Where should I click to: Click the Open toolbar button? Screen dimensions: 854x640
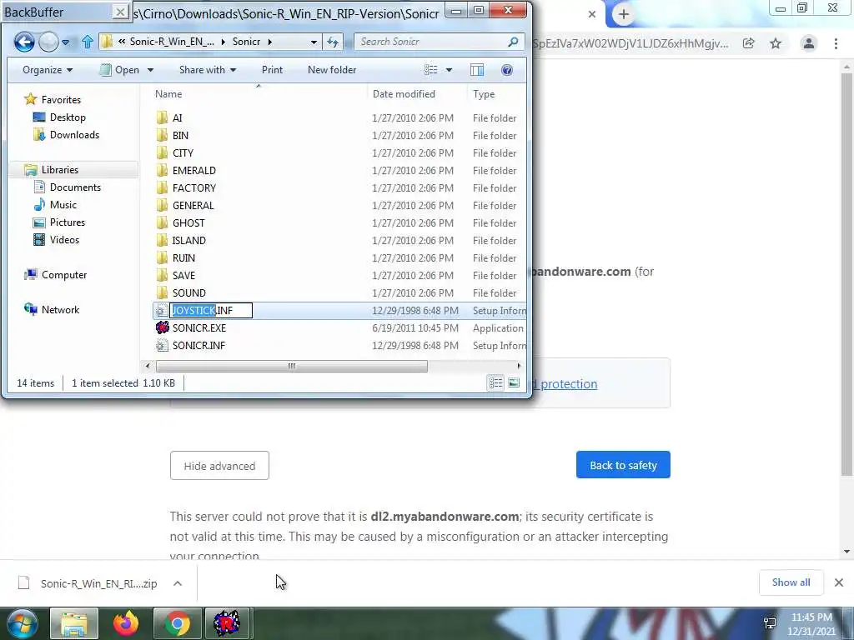tap(120, 70)
